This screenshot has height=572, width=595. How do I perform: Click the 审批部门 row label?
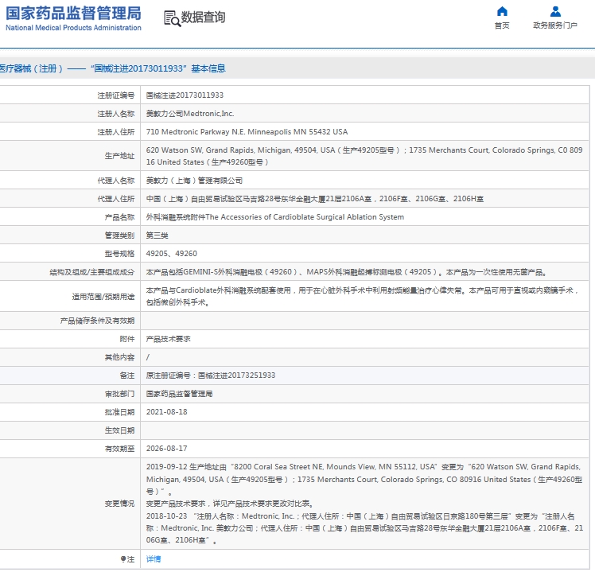[119, 394]
